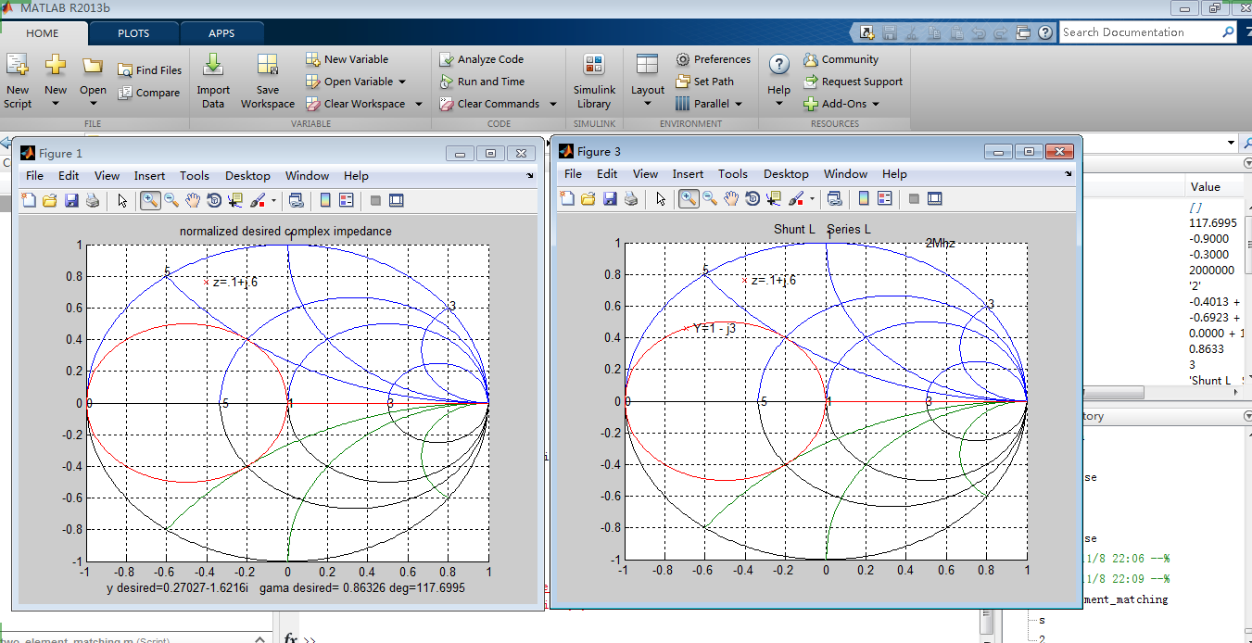This screenshot has width=1252, height=643.
Task: Open File menu in Figure 3
Action: tap(573, 174)
